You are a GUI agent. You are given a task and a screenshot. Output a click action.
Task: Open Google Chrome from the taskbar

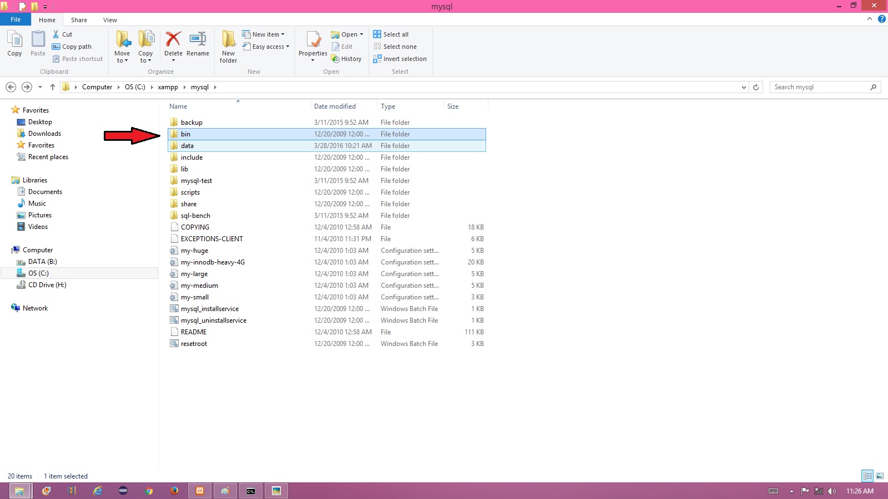(x=149, y=491)
